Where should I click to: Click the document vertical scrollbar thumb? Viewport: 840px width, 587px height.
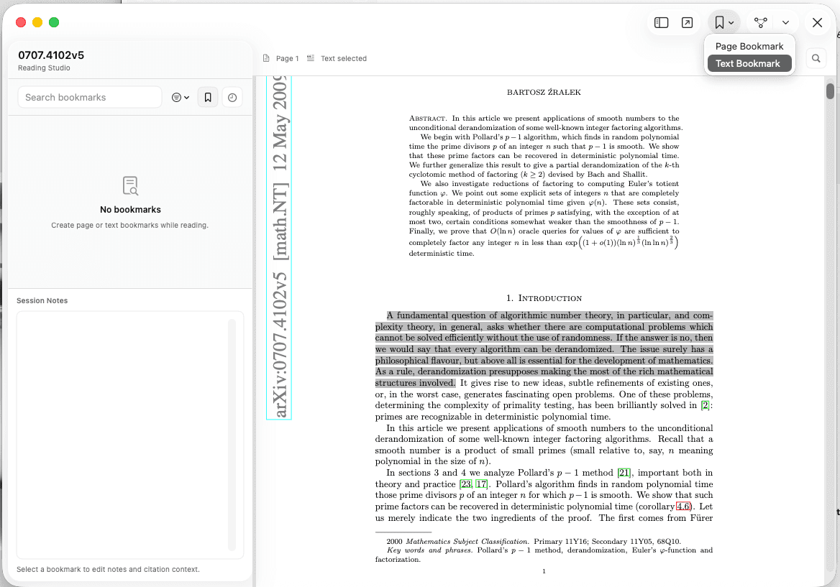[830, 91]
